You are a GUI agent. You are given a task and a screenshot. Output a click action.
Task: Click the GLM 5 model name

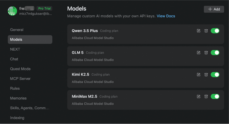(78, 53)
